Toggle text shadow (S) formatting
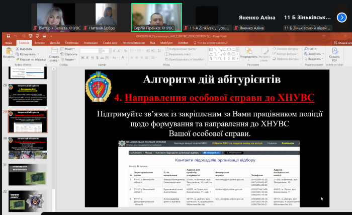The width and height of the screenshot is (352, 215). 97,58
